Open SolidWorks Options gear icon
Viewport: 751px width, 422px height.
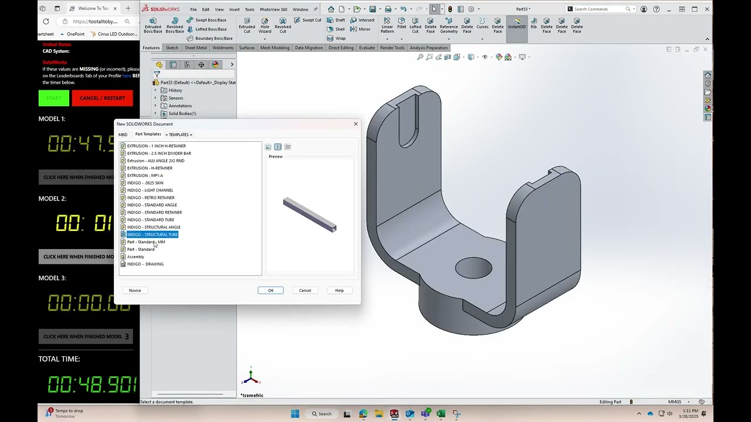pos(471,9)
